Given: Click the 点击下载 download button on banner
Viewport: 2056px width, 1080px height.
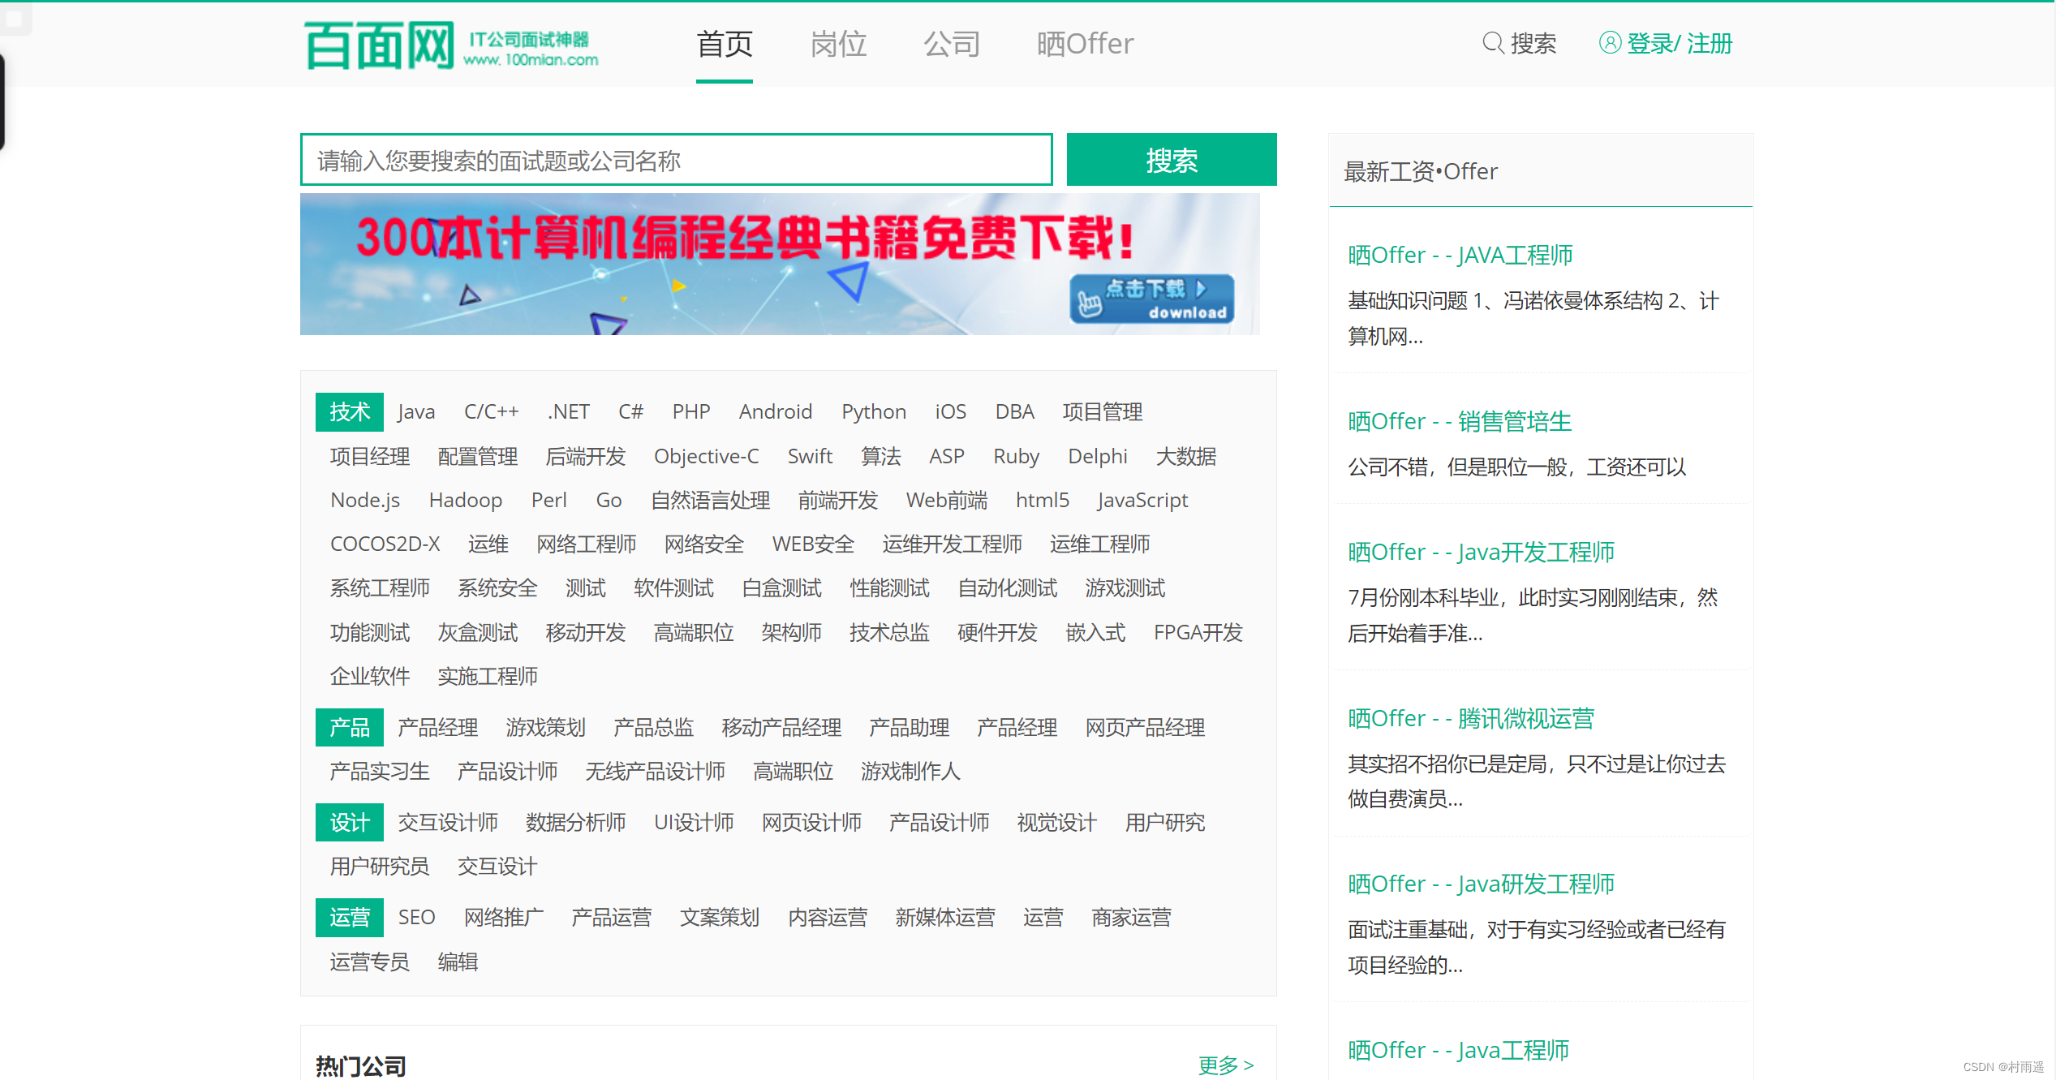Looking at the screenshot, I should [1151, 299].
